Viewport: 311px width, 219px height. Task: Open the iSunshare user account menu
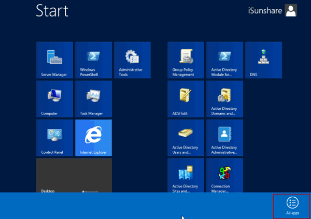[x=265, y=10]
